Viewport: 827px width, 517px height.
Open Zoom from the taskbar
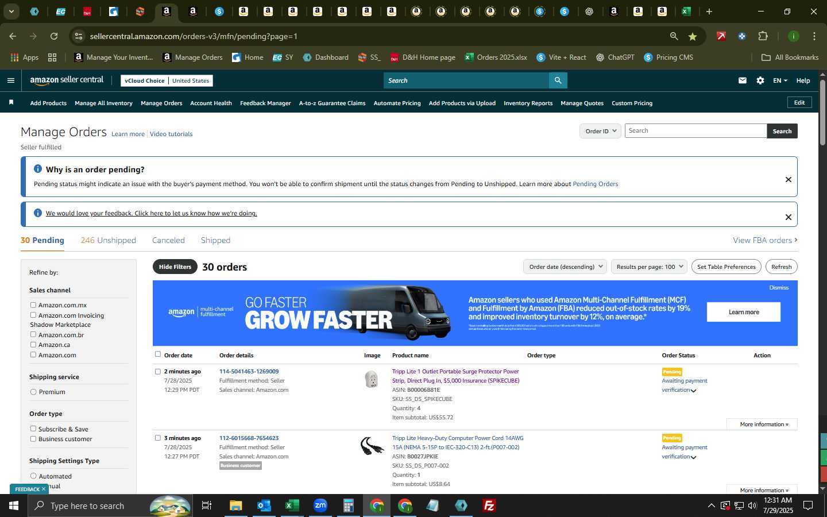(320, 506)
